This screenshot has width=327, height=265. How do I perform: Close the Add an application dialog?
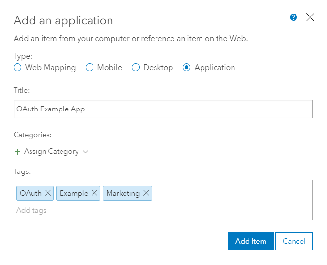[311, 17]
